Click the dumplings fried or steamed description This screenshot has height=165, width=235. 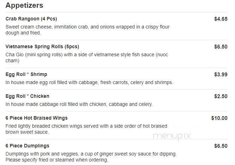(91, 157)
